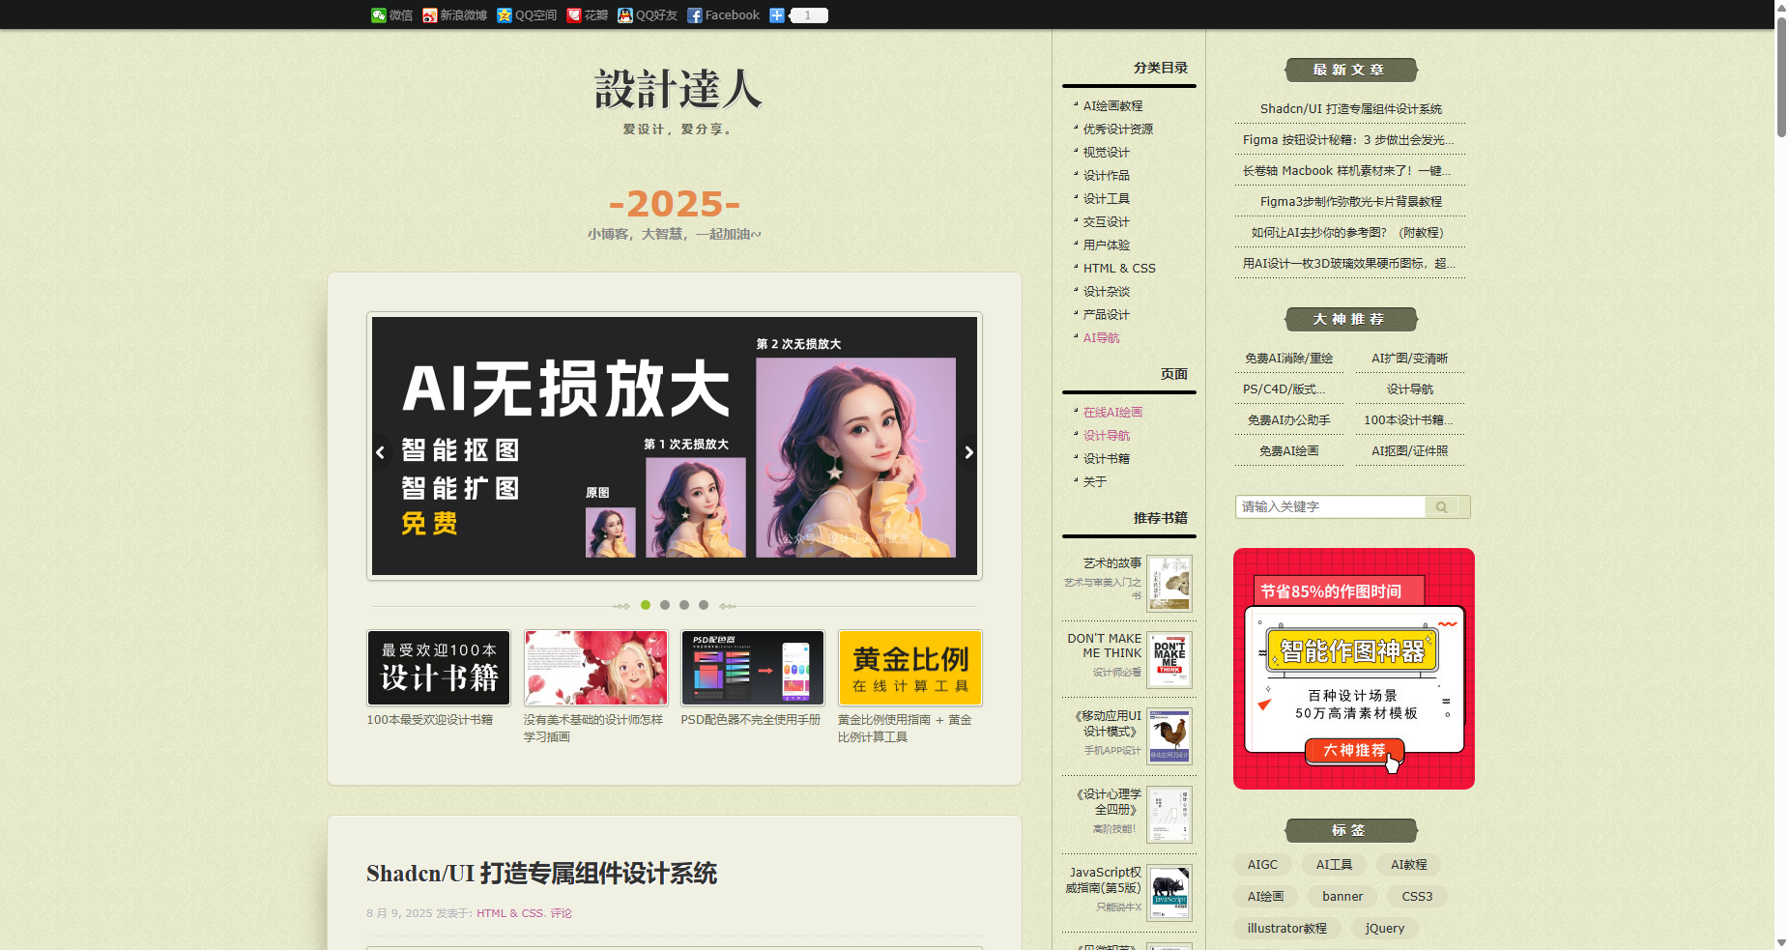Open 评论 link under post title

coord(562,913)
